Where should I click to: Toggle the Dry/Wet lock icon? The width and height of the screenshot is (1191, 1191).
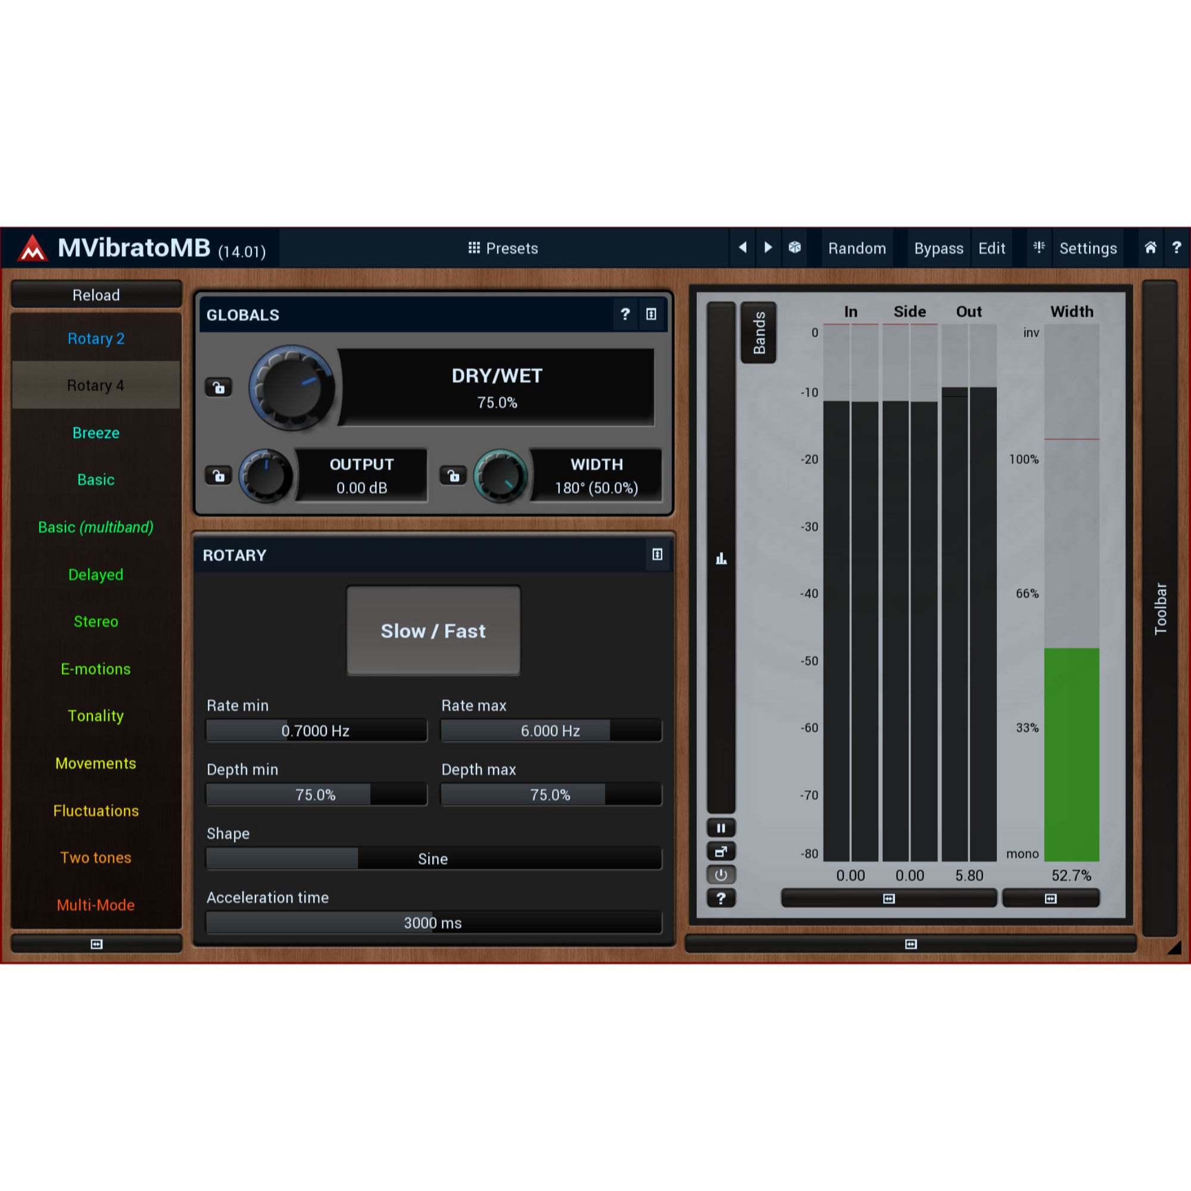click(x=218, y=387)
